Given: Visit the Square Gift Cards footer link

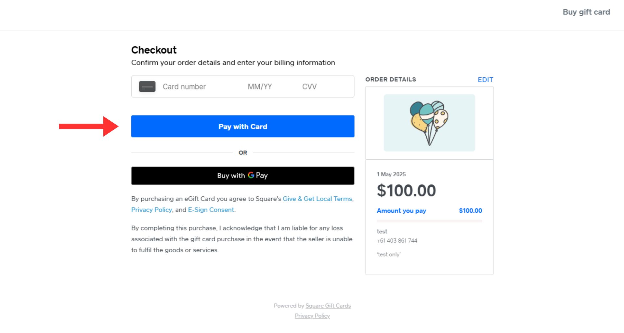Looking at the screenshot, I should pos(328,306).
